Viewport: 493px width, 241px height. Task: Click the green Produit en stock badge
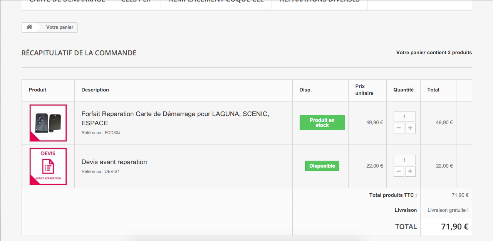322,123
